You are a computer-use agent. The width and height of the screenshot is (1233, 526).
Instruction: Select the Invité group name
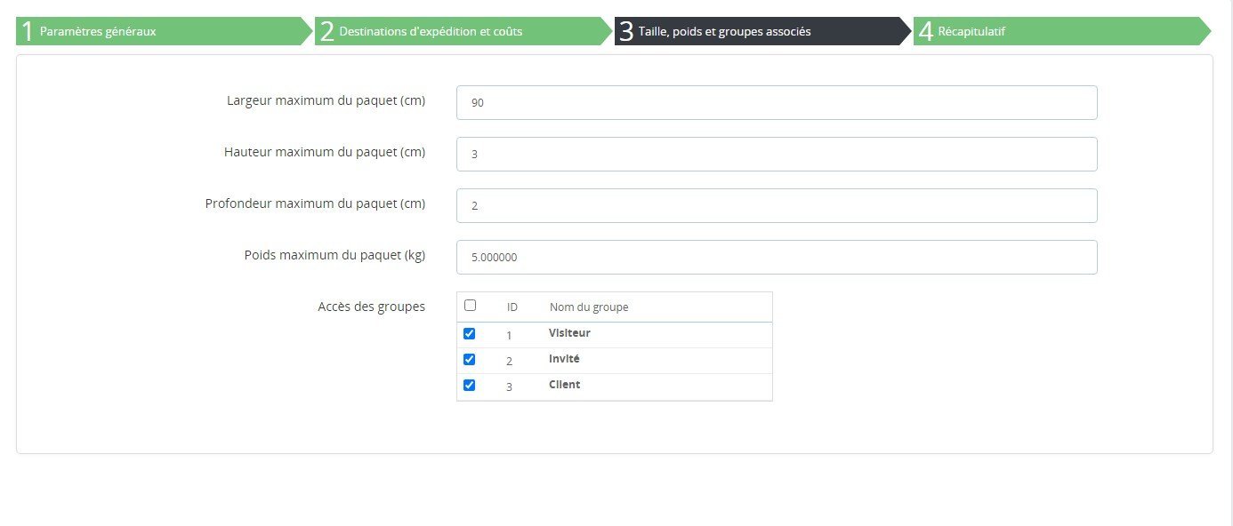pyautogui.click(x=565, y=359)
